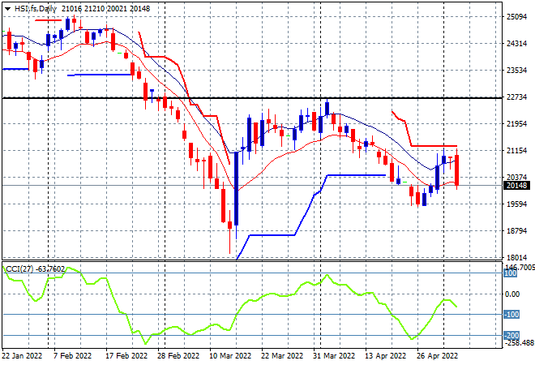
Task: Click the -258.488 CCI scale value
Action: click(x=519, y=343)
